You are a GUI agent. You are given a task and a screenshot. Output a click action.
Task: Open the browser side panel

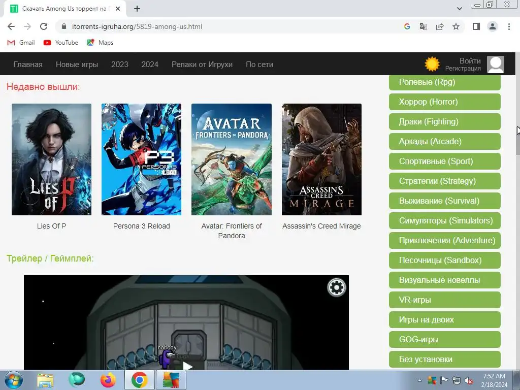click(476, 26)
